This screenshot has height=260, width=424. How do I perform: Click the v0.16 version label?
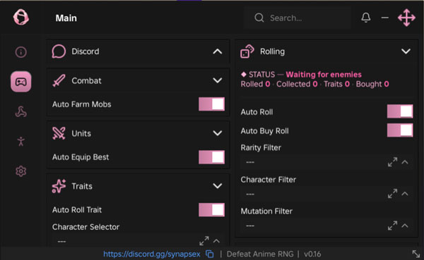312,254
